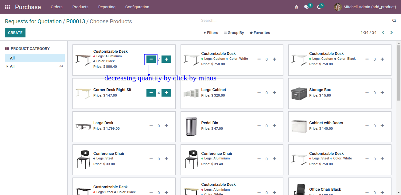Increase Cabinet with Doors quantity
Image resolution: width=401 pixels, height=195 pixels.
pos(382,126)
